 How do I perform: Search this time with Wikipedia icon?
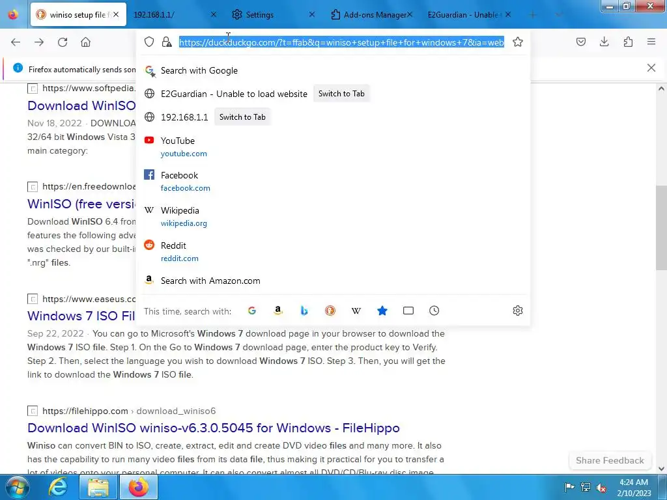coord(356,311)
